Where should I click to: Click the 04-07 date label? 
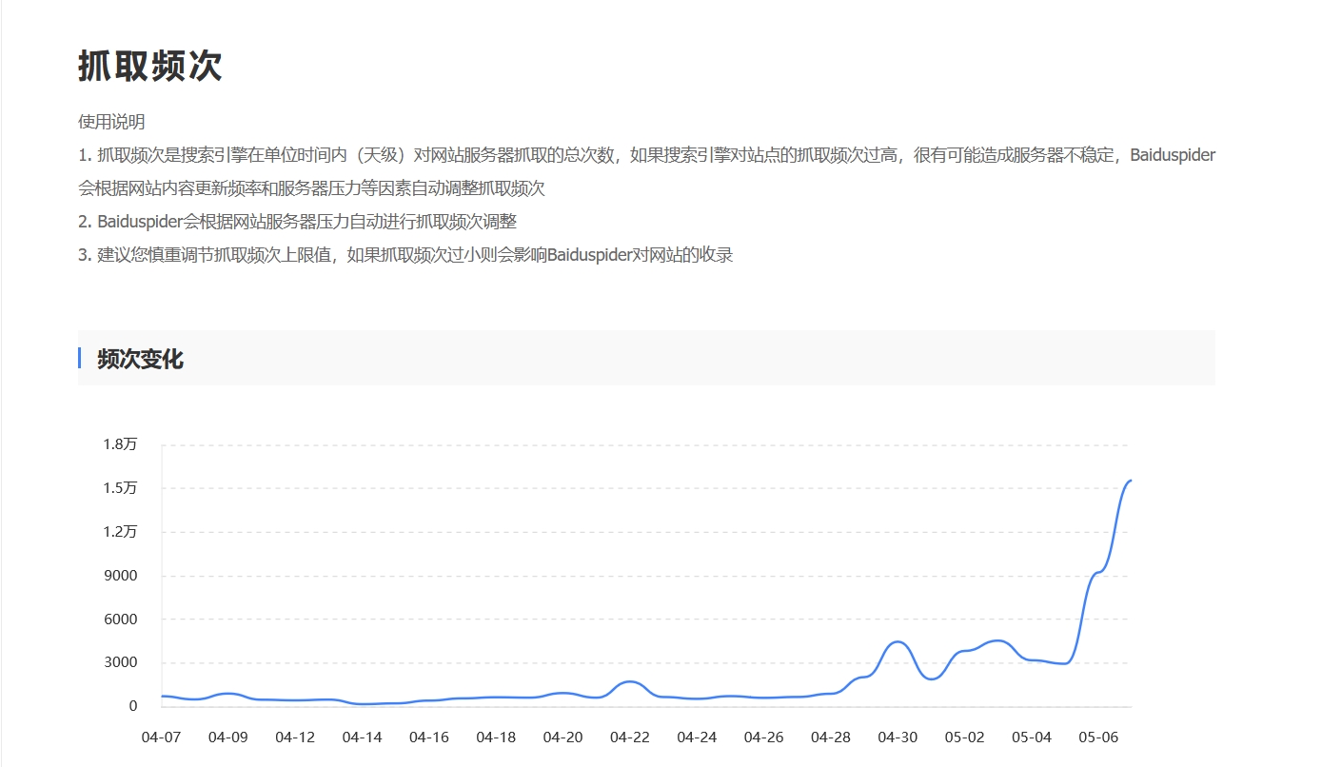coord(161,737)
